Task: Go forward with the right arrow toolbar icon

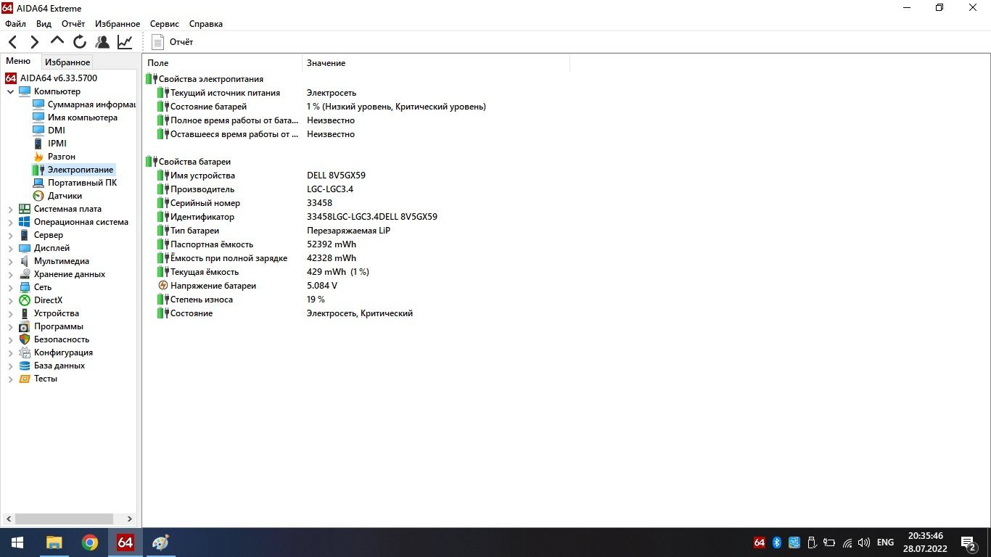Action: coord(34,42)
